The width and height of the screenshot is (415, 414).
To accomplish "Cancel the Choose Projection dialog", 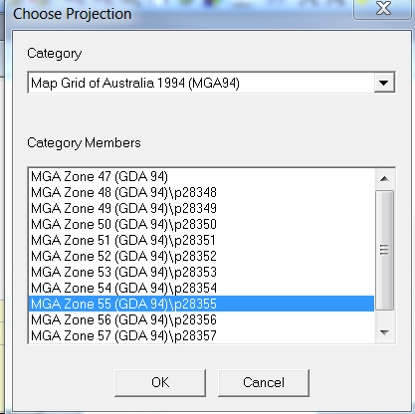I will point(264,382).
